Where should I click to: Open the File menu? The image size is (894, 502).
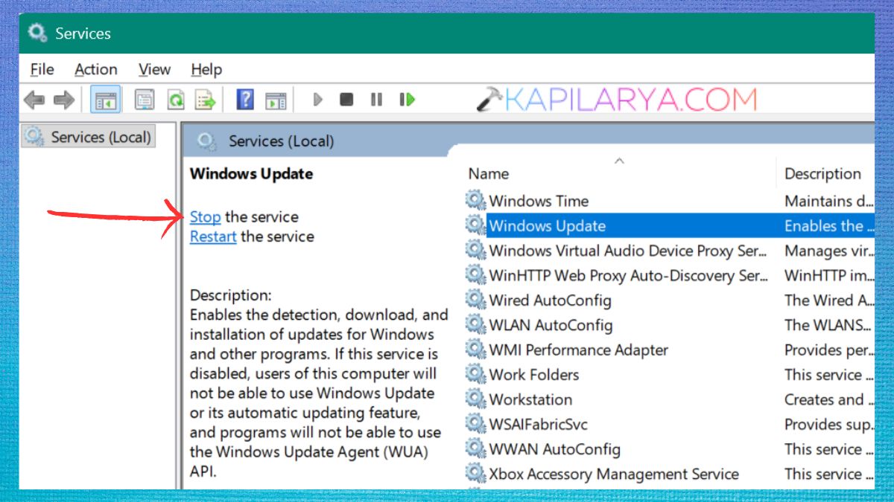click(42, 69)
